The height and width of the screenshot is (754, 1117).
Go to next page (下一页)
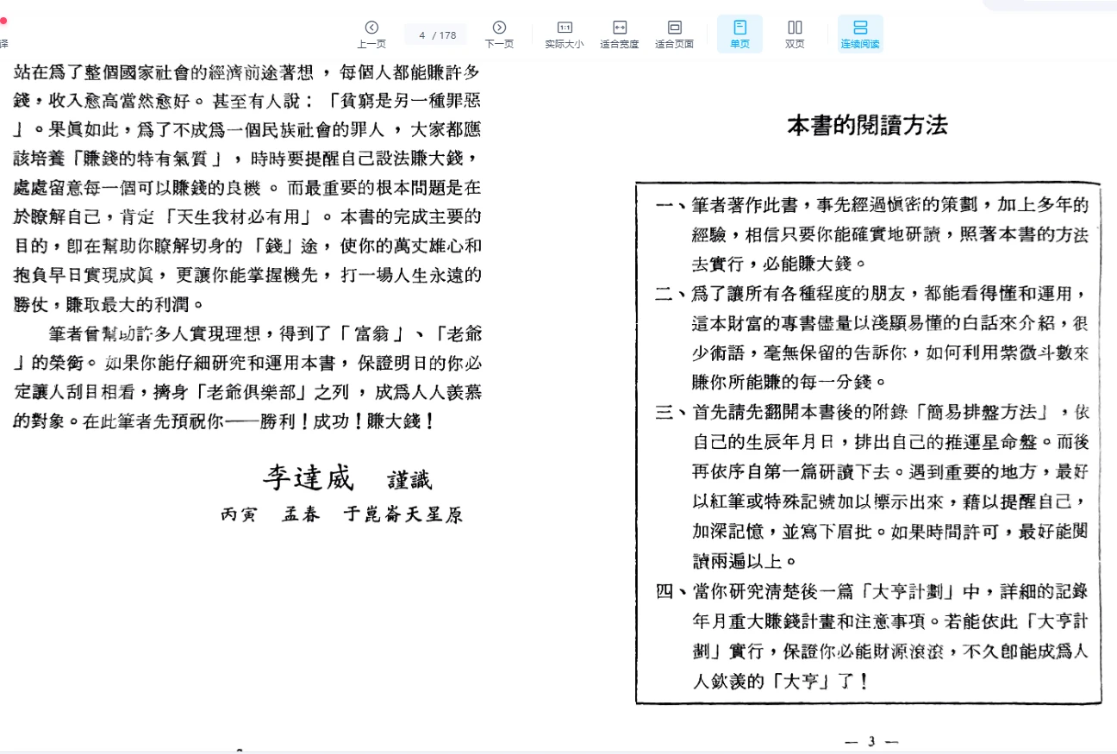click(x=499, y=34)
